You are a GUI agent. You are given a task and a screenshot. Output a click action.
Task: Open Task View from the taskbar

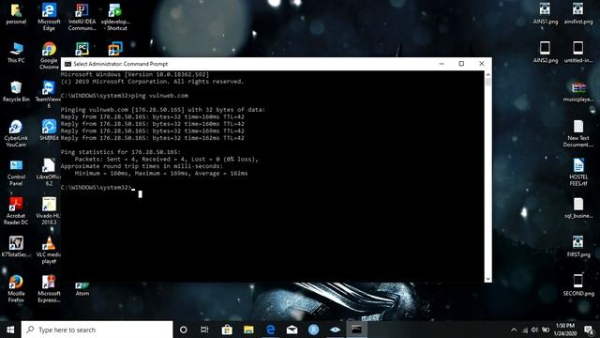point(204,330)
